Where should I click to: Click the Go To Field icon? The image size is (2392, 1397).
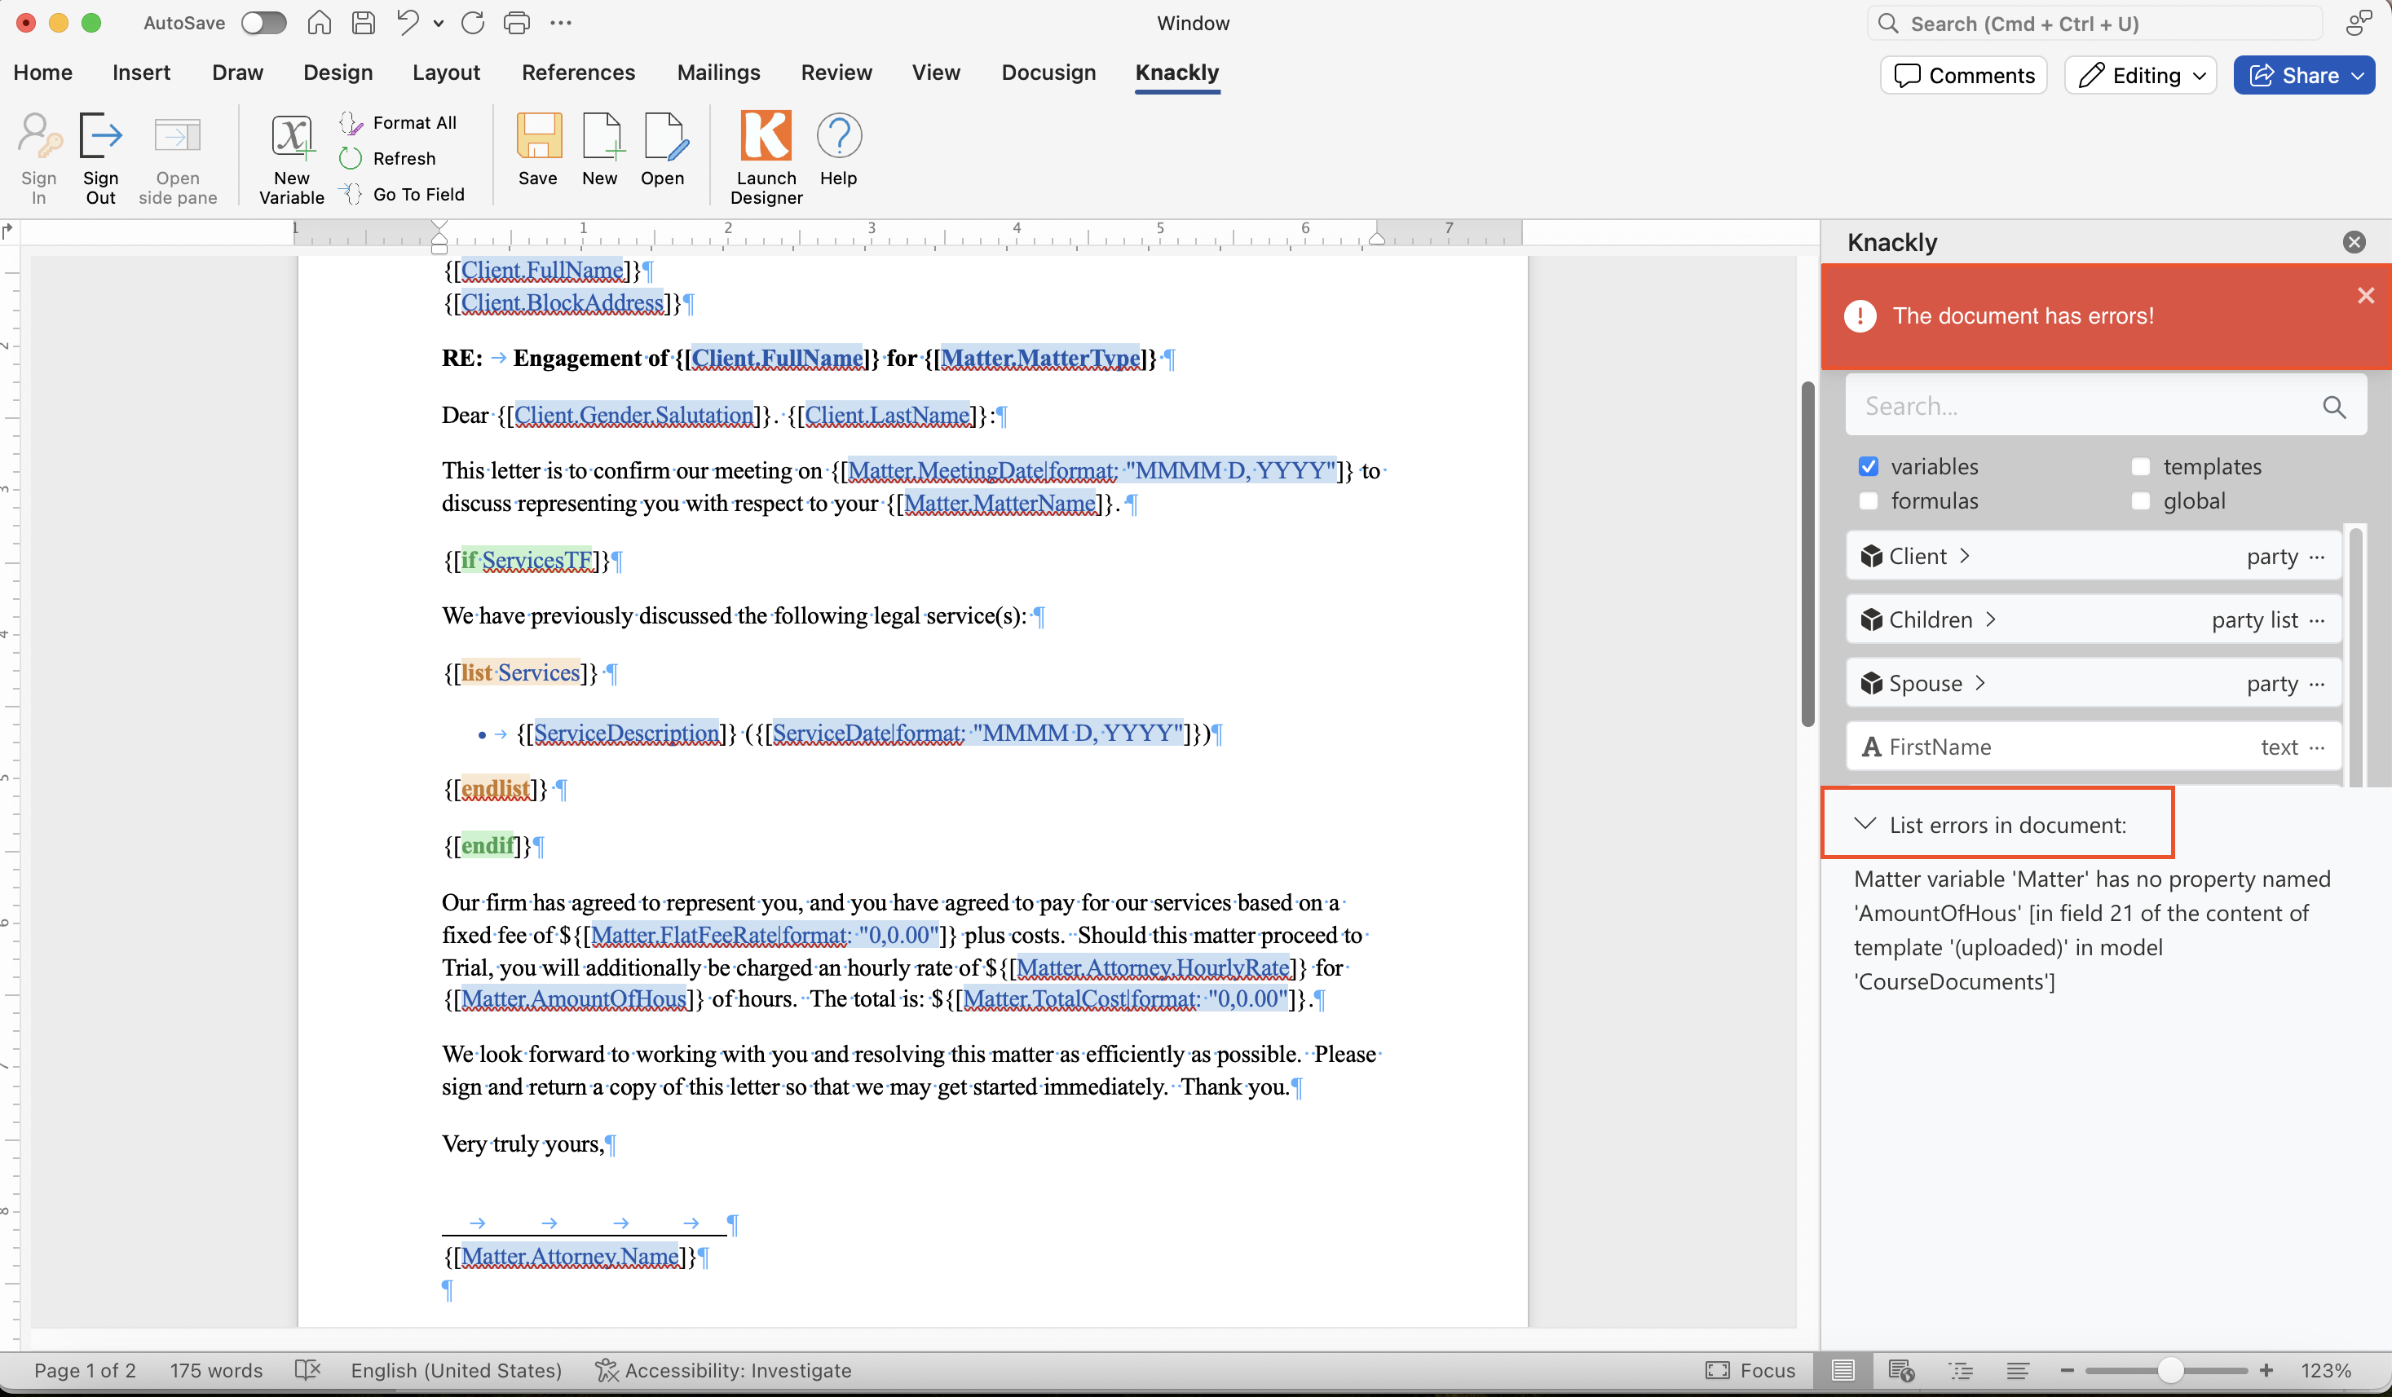pos(352,195)
